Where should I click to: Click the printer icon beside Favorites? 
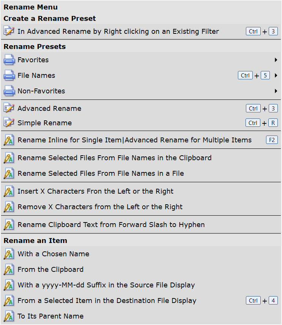(9, 60)
